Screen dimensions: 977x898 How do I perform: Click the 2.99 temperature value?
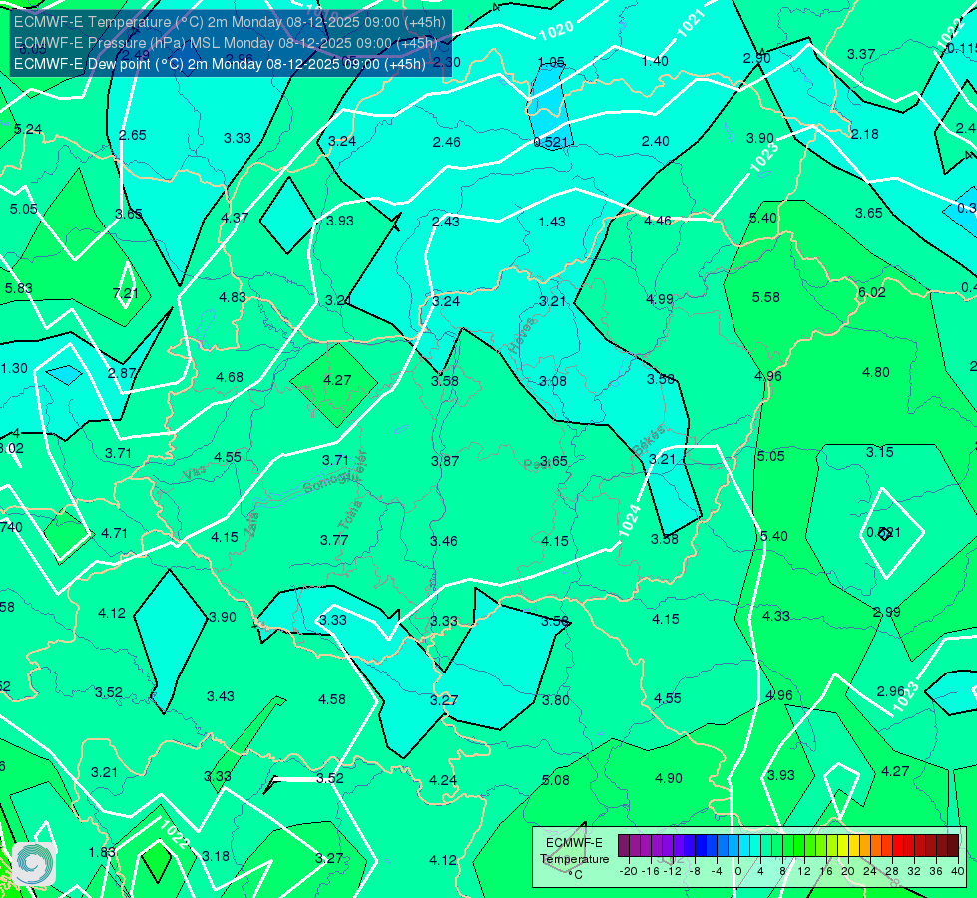click(886, 612)
